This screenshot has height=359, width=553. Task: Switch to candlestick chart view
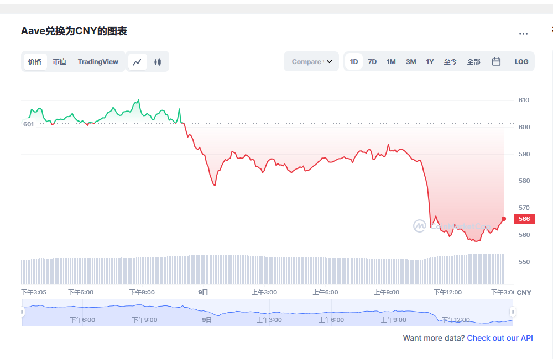158,62
